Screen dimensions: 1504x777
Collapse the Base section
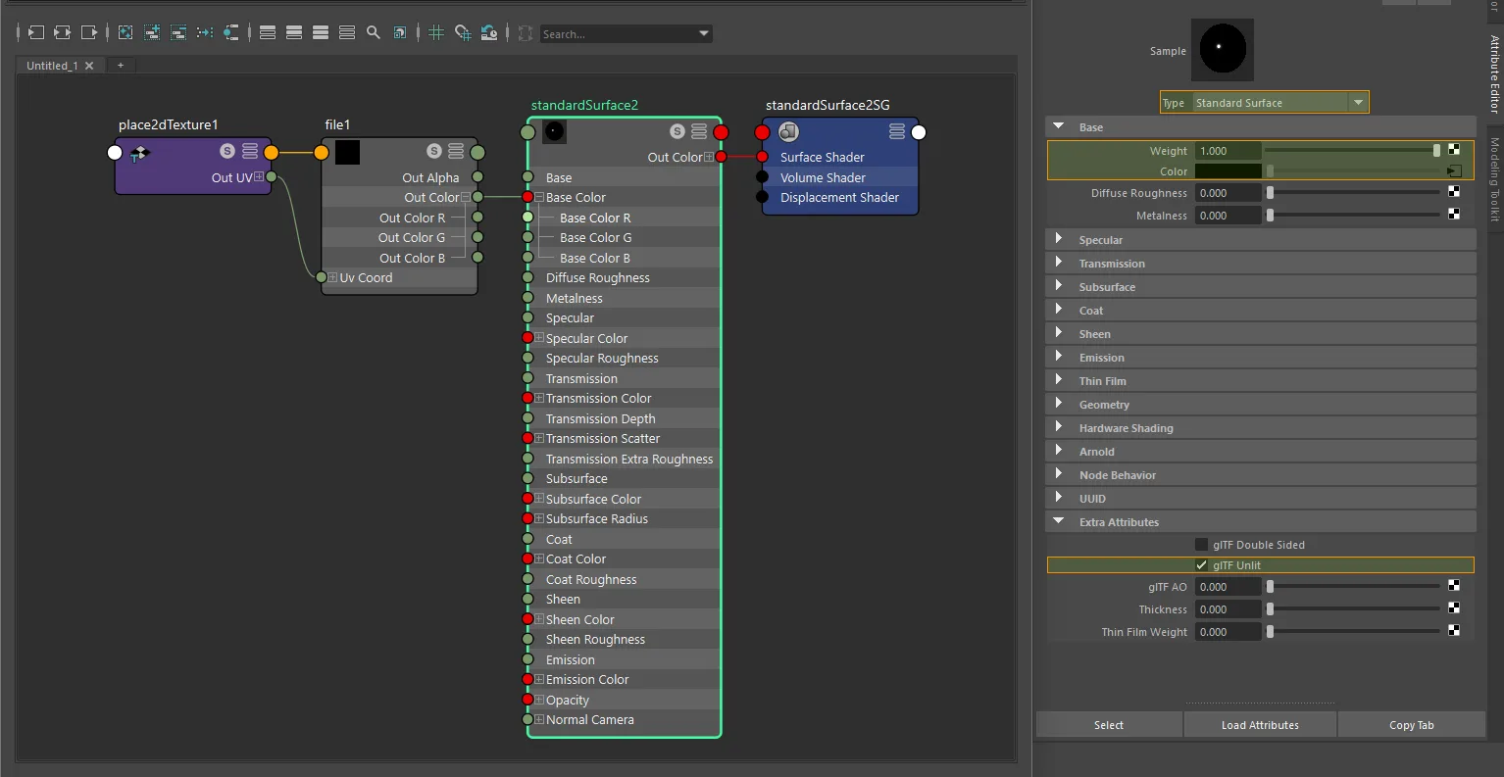coord(1059,126)
